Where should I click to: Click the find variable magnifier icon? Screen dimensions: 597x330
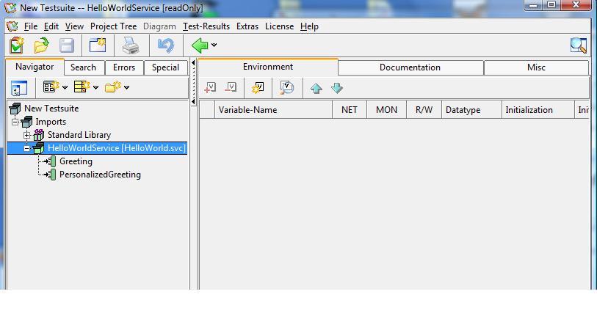(x=286, y=88)
